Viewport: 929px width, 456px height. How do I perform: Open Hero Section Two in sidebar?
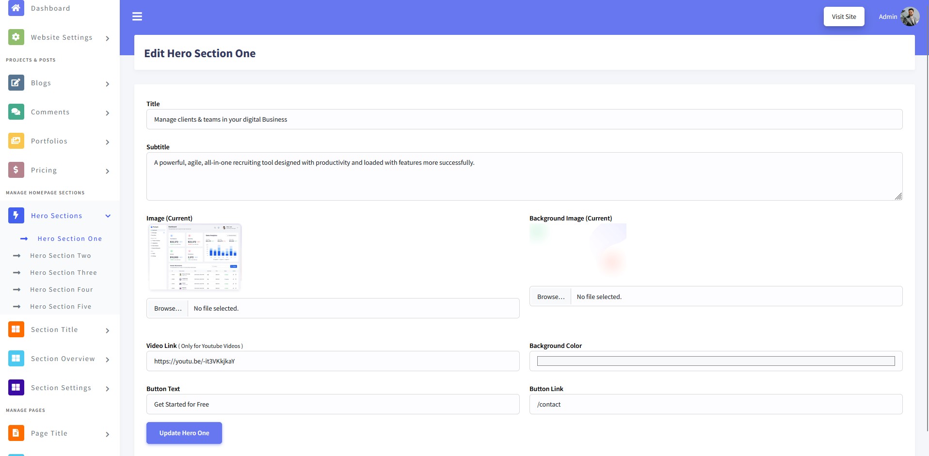click(x=60, y=255)
